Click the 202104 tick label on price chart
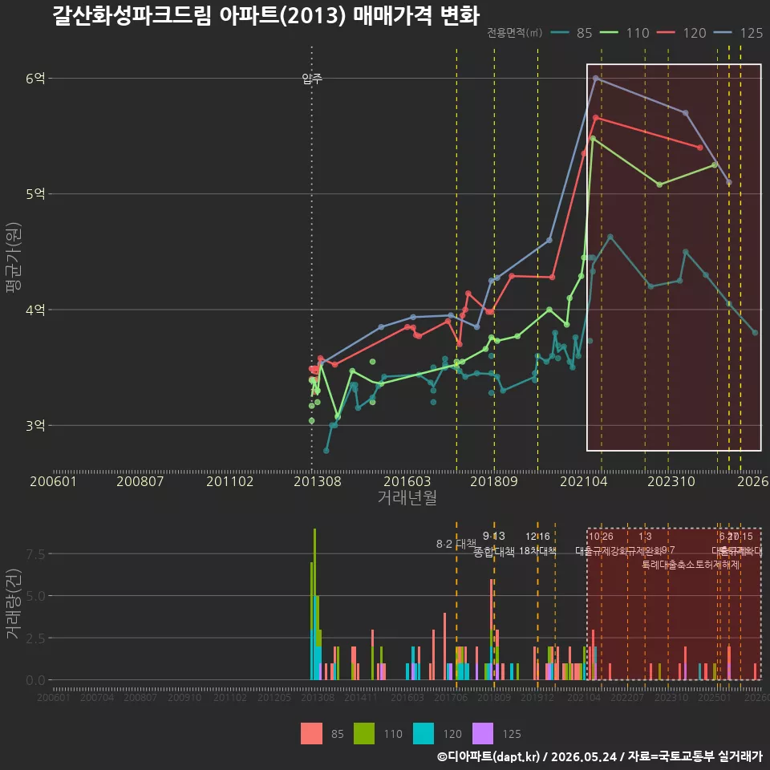The height and width of the screenshot is (770, 770). (584, 481)
